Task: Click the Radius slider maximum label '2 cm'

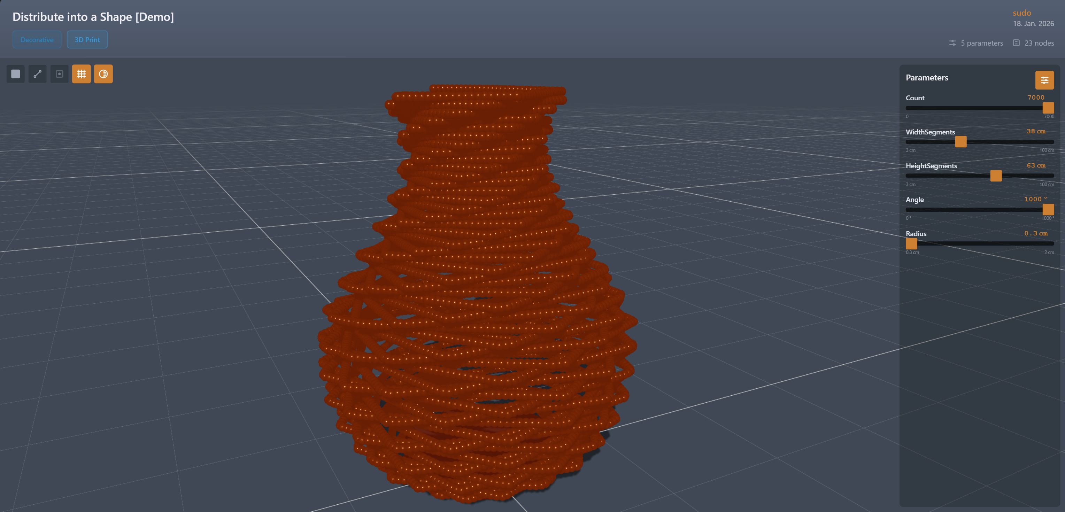Action: [x=1049, y=252]
